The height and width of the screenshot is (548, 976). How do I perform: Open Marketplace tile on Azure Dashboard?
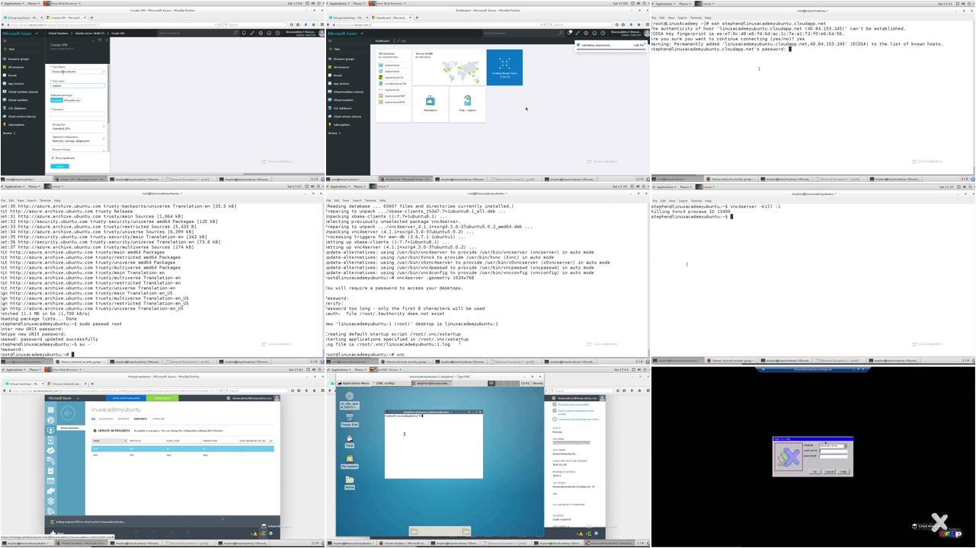tap(430, 104)
